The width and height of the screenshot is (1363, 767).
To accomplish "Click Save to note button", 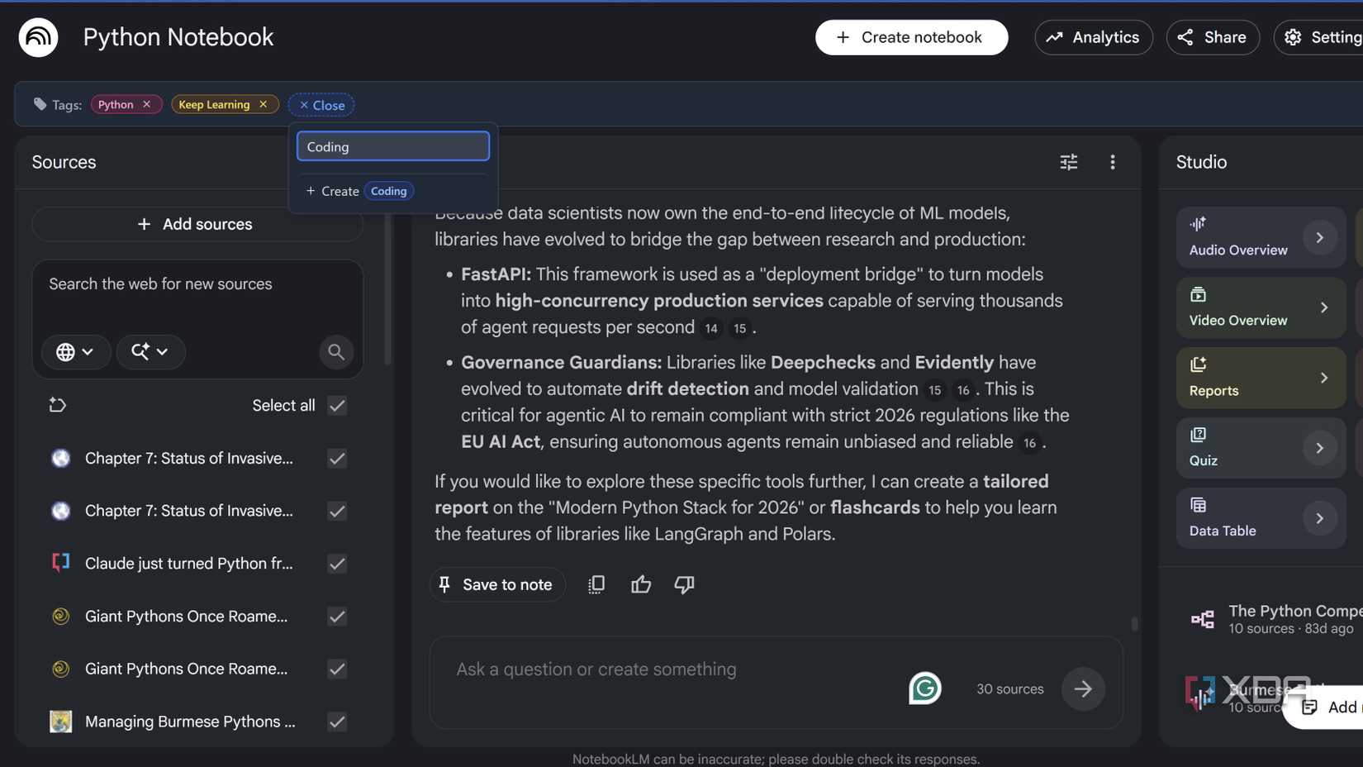I will [x=496, y=584].
